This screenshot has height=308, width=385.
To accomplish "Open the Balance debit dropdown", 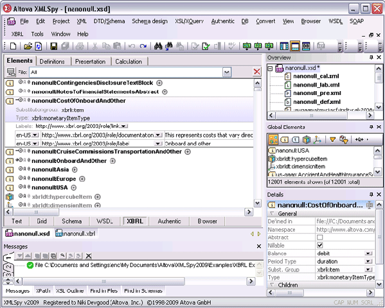I will coord(368,253).
